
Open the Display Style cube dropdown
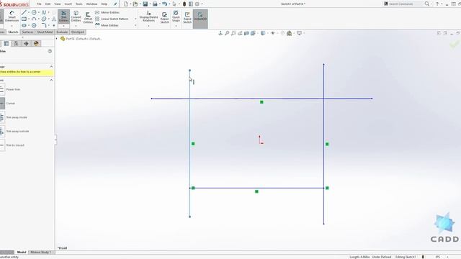click(263, 33)
